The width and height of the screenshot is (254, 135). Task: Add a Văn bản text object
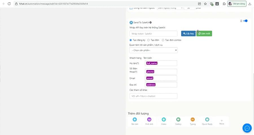[135, 121]
